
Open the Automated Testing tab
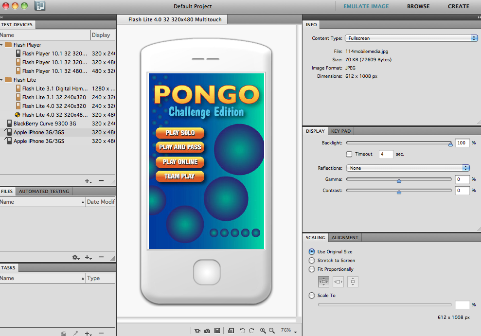pos(44,191)
